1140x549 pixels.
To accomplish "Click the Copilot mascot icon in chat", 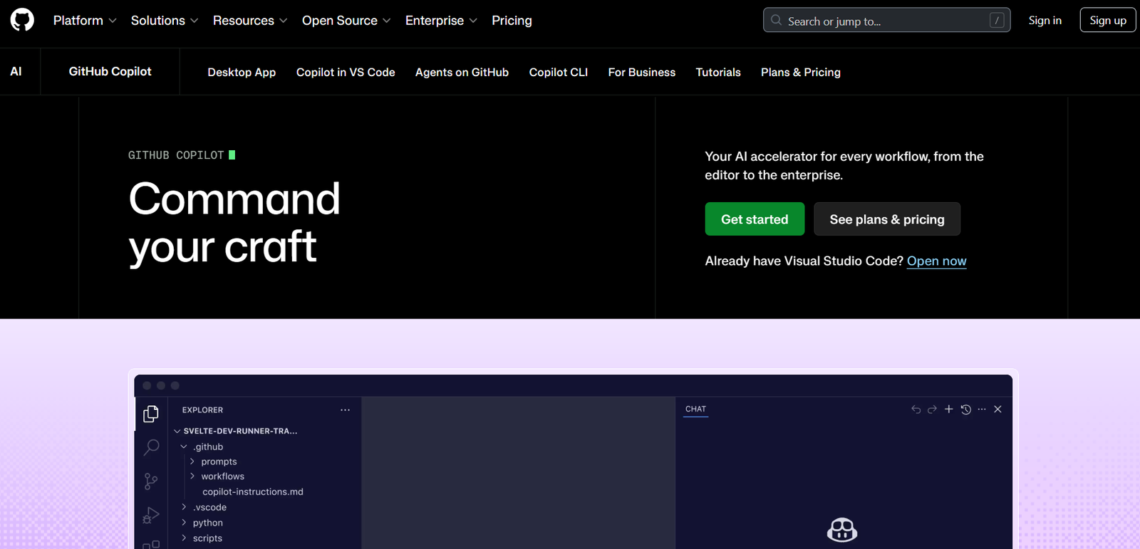I will coord(841,530).
